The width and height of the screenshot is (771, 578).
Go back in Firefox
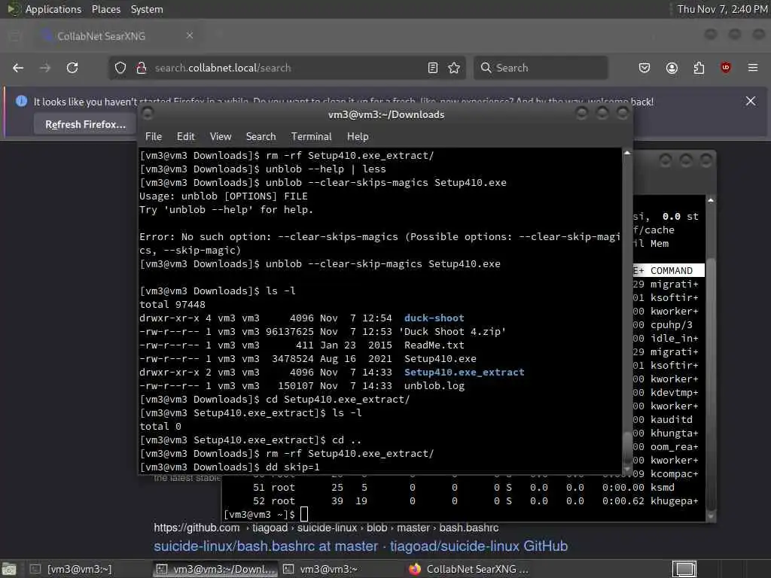point(18,68)
